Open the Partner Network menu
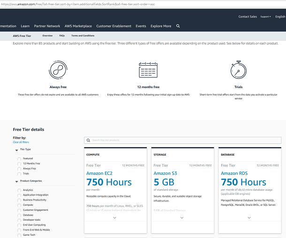The image size is (286, 238). [x=47, y=26]
